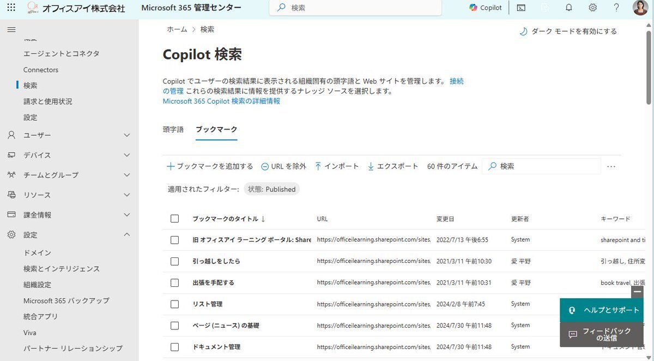Open 組織設定 in the left navigation

point(38,285)
